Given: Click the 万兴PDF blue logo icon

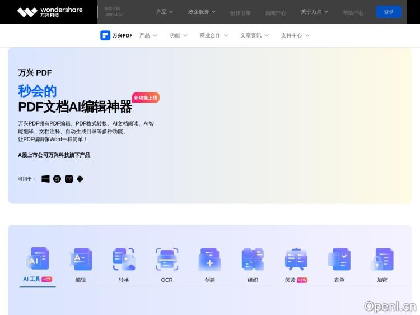Looking at the screenshot, I should 105,35.
